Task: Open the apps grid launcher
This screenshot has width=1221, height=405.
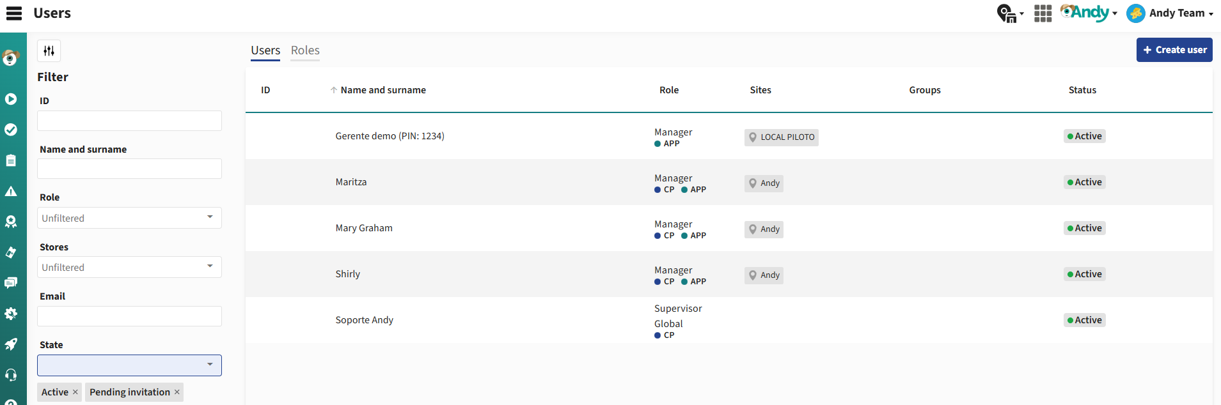Action: click(x=1043, y=13)
